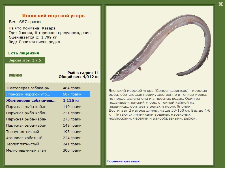Close the fish info window with X
225x174 pixels.
(220, 4)
